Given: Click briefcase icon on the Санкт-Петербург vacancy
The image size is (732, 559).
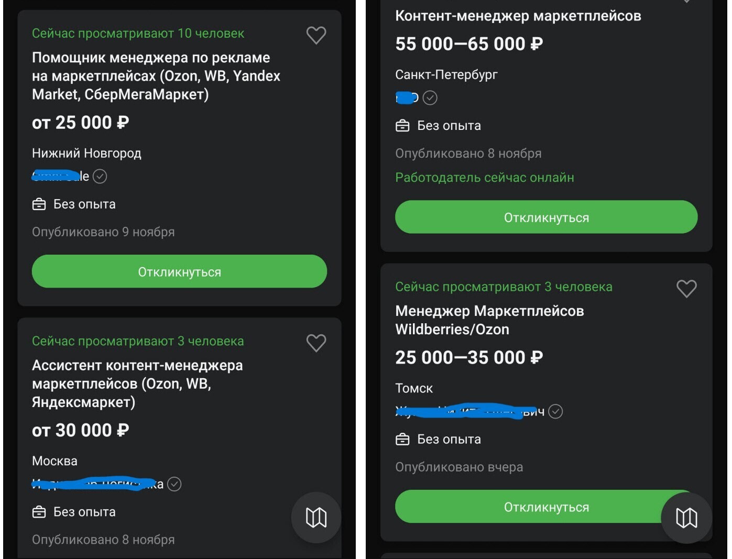Looking at the screenshot, I should point(402,125).
